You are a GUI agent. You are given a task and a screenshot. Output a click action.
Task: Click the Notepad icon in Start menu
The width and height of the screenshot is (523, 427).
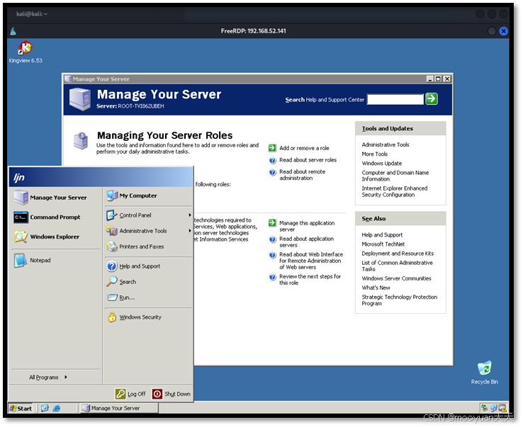point(21,260)
